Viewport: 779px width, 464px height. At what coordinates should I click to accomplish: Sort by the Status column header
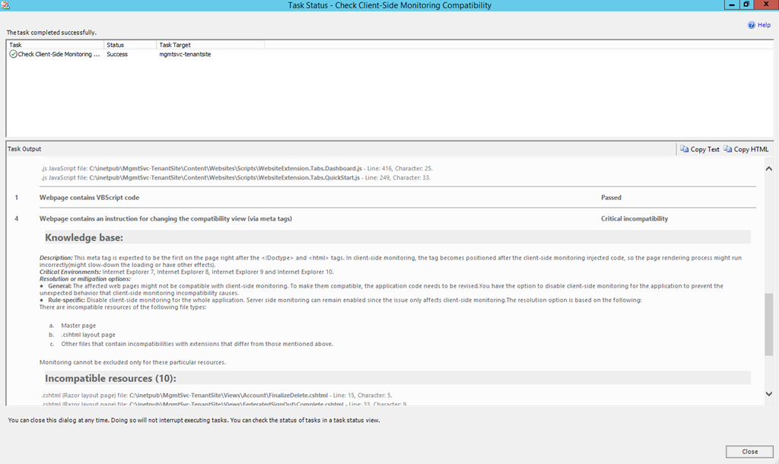tap(129, 45)
